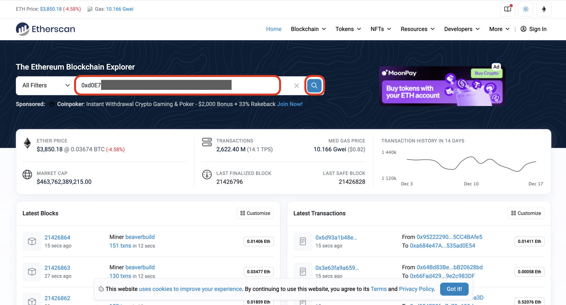This screenshot has height=305, width=566.
Task: Clear the search field with X
Action: pos(297,86)
